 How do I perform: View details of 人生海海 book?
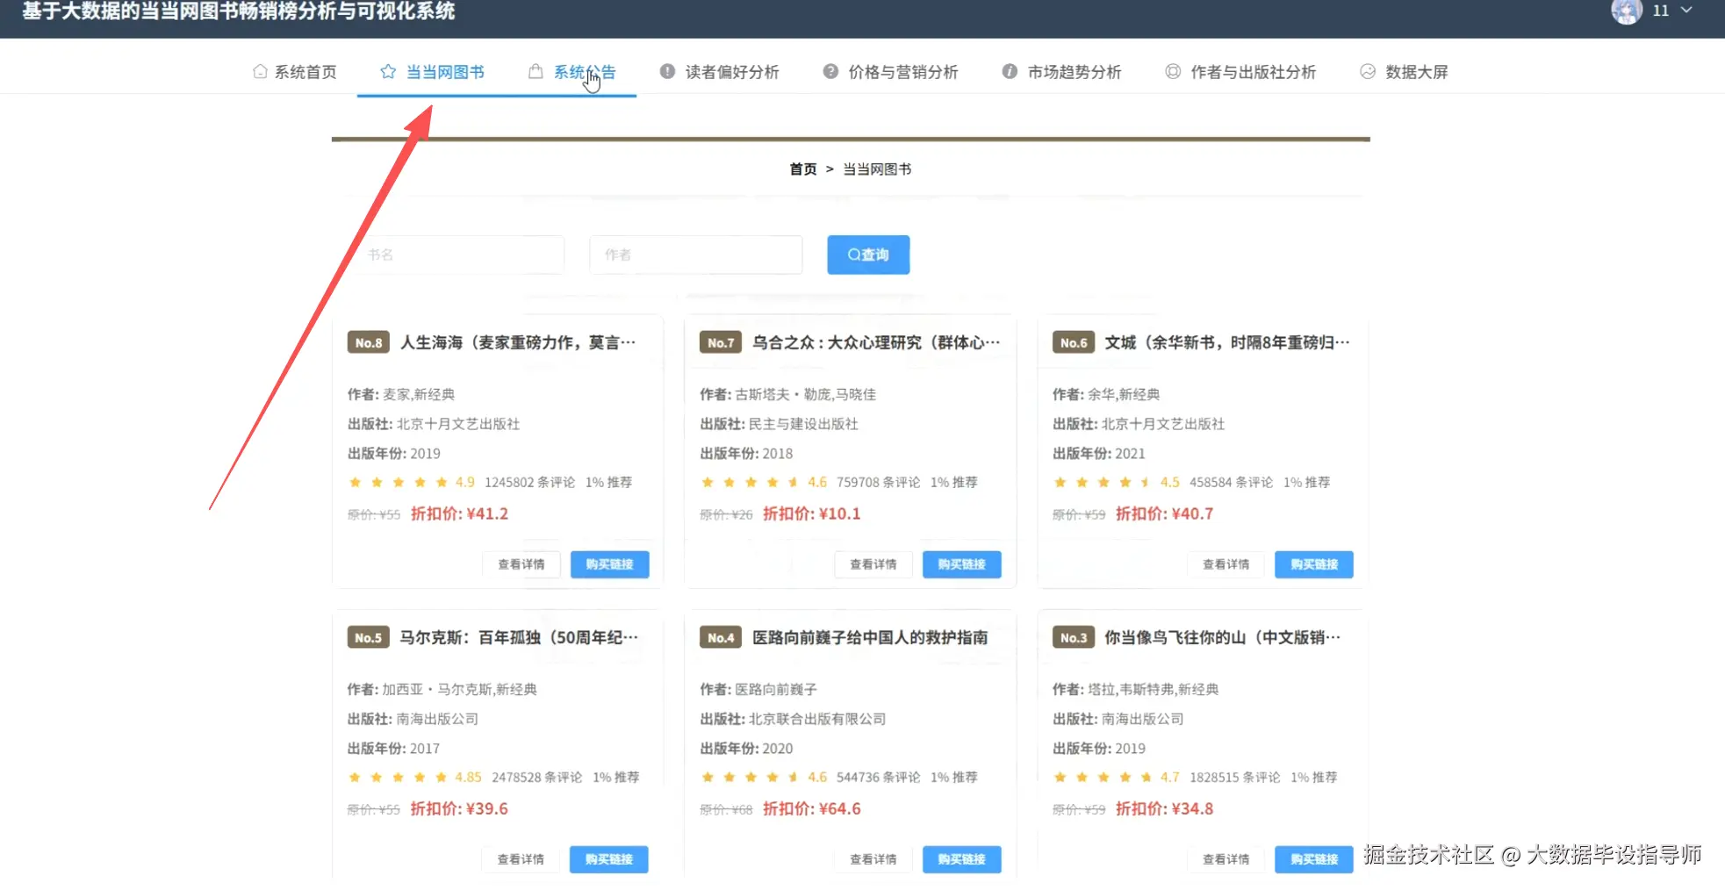click(521, 564)
